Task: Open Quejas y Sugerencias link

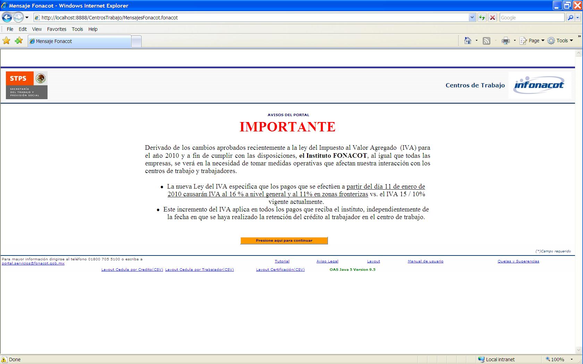Action: click(x=518, y=261)
